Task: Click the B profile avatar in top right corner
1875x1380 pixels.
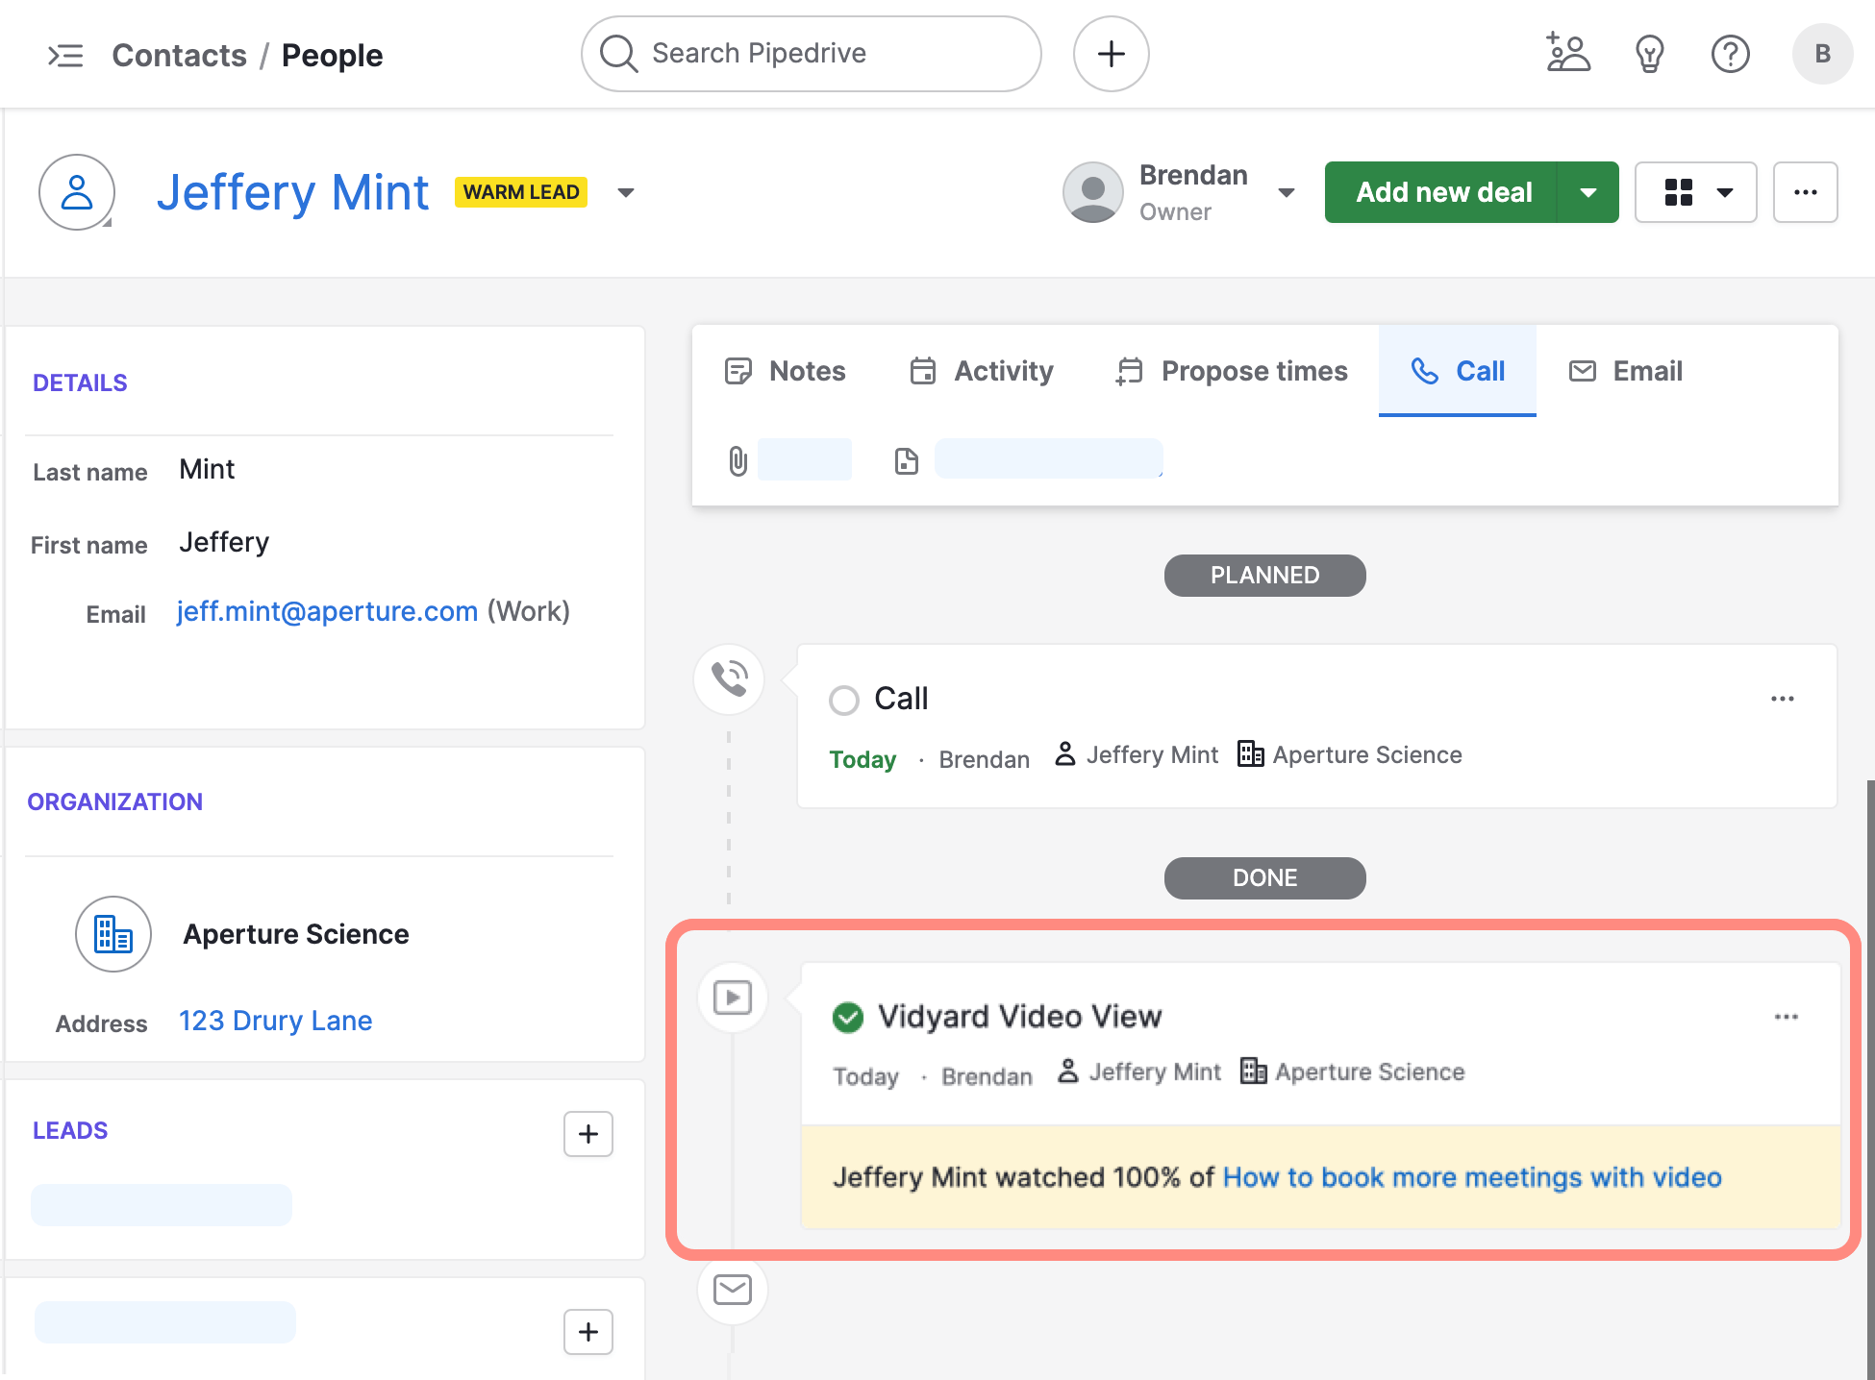Action: tap(1823, 54)
